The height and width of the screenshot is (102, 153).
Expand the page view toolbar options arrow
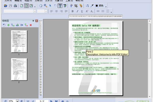coord(35,7)
